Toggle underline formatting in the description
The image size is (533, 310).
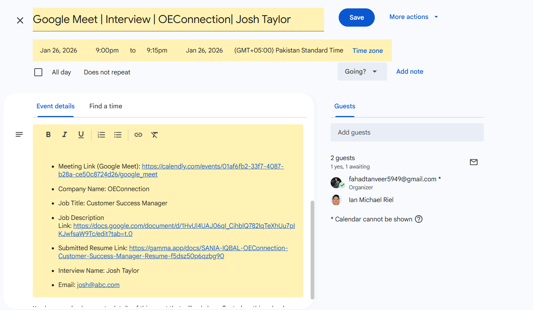point(81,135)
